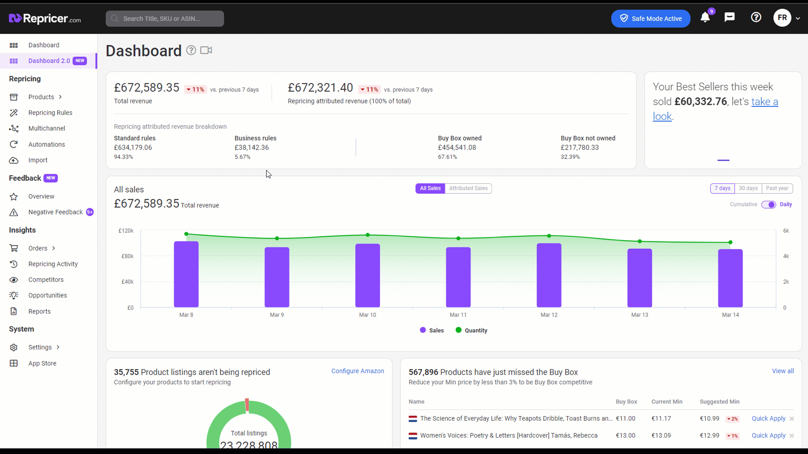Screen dimensions: 808x454
Task: Click the Opportunities lightbulb icon
Action: 14,296
